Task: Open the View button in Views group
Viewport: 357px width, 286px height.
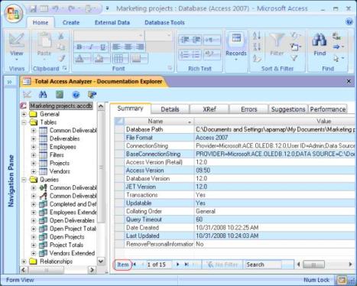Action: [17, 47]
